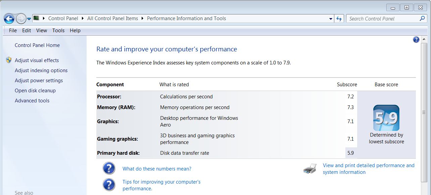
Task: Open Advanced tools
Action: pyautogui.click(x=32, y=101)
